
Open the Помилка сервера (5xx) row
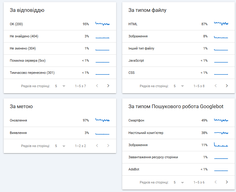coord(60,60)
